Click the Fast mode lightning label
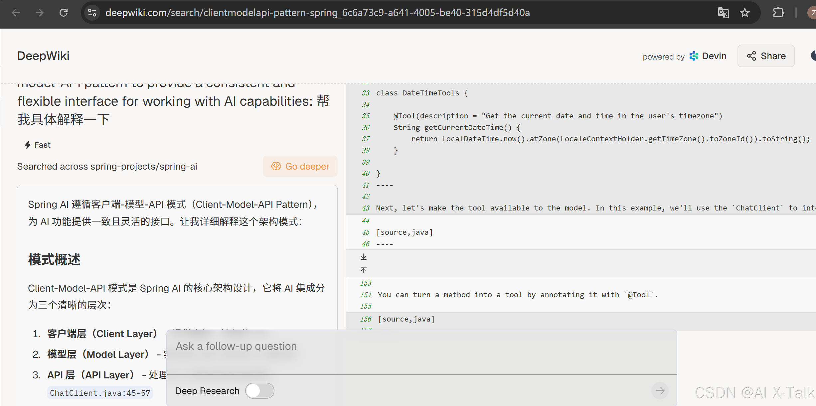 click(x=38, y=145)
